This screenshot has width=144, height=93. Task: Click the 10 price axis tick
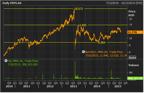point(130,38)
